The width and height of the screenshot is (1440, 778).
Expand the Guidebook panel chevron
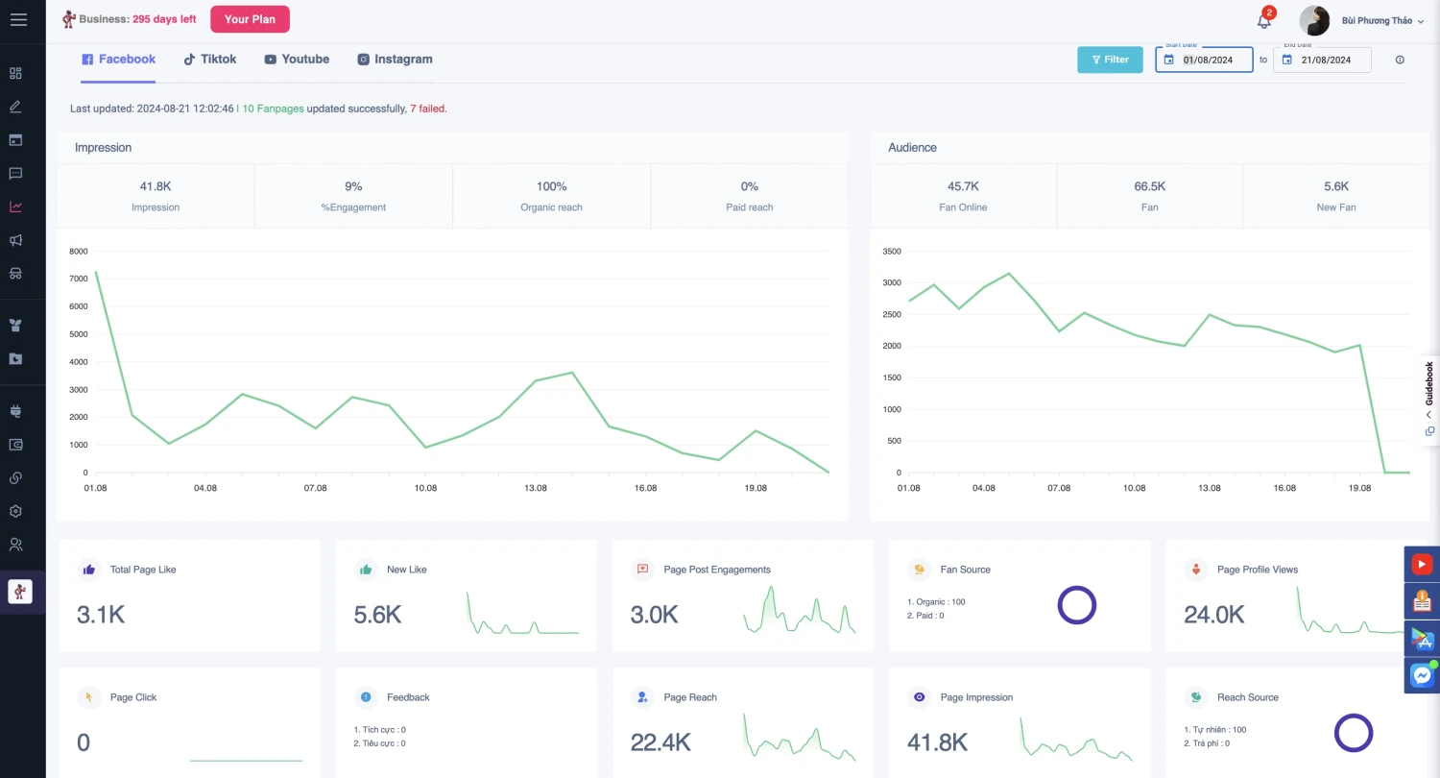pyautogui.click(x=1428, y=415)
